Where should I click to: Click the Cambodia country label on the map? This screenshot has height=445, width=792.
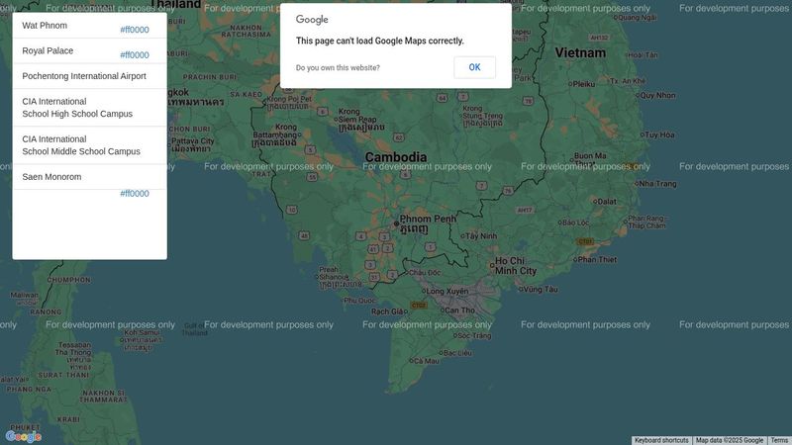point(395,157)
